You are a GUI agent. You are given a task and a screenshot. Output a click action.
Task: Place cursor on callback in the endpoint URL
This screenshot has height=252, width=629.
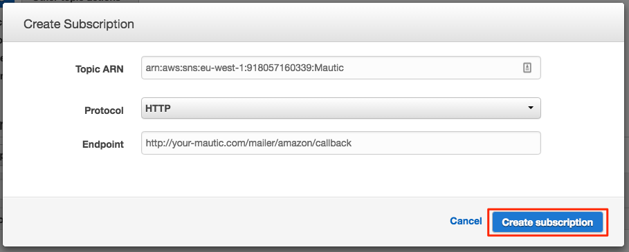[x=335, y=143]
